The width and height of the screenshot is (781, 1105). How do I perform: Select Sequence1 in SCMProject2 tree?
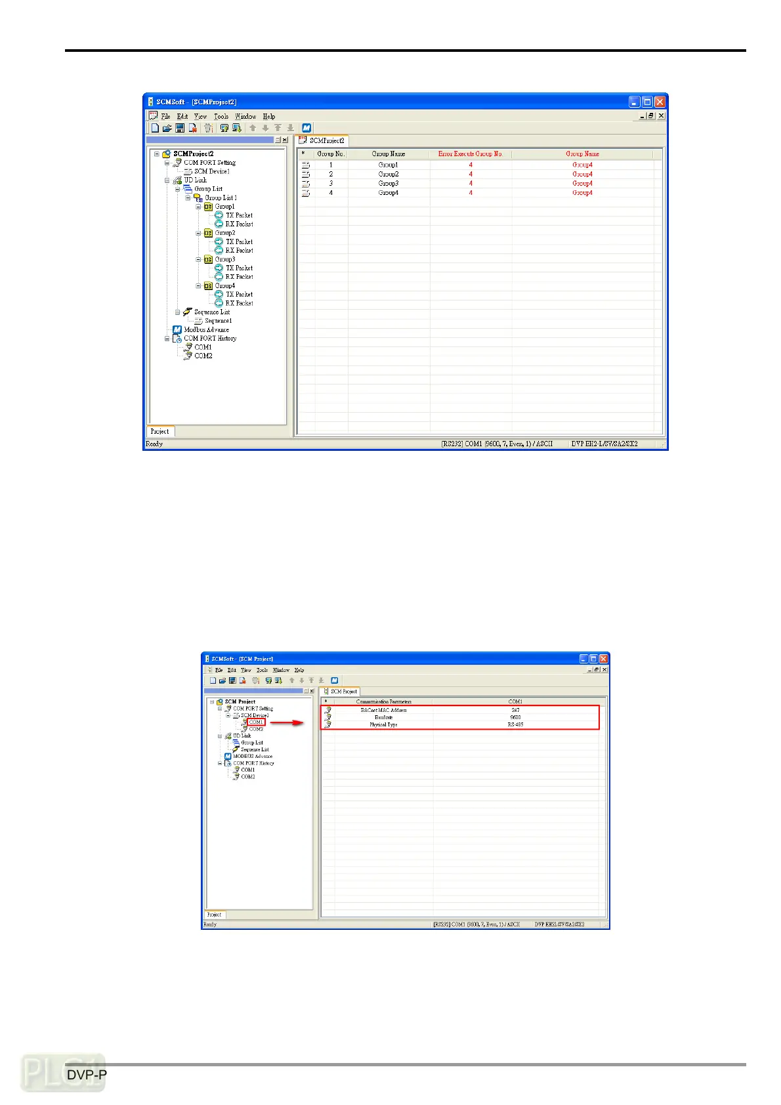218,321
